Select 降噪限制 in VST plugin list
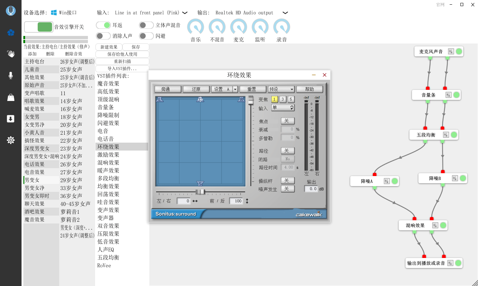This screenshot has width=478, height=286. (x=122, y=115)
